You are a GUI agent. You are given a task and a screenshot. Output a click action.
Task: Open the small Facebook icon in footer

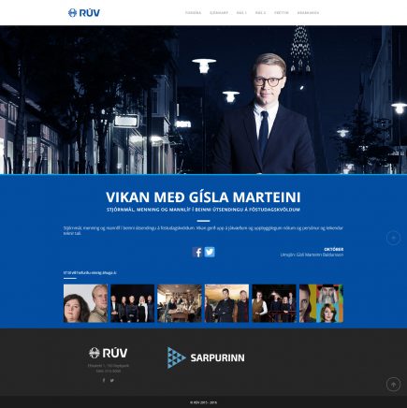pos(104,380)
